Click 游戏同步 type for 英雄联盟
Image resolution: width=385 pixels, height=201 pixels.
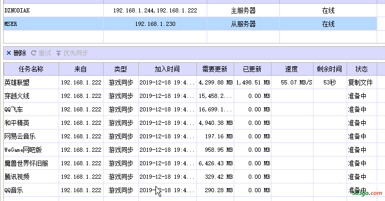point(121,82)
